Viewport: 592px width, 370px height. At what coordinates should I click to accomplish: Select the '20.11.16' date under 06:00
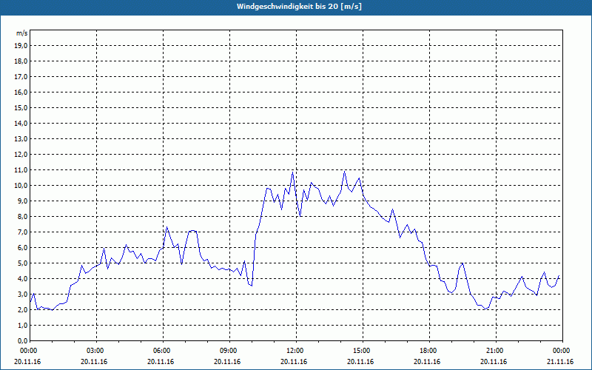tap(161, 362)
